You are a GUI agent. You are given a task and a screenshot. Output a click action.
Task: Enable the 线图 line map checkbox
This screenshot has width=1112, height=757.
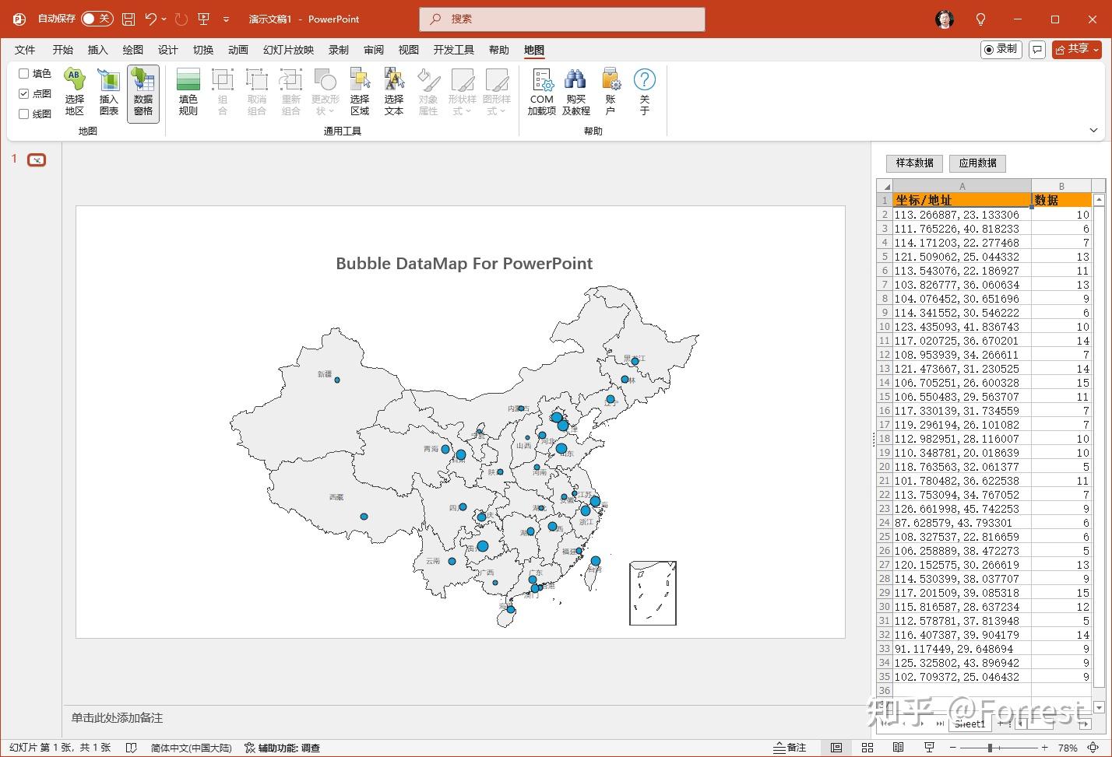coord(23,114)
